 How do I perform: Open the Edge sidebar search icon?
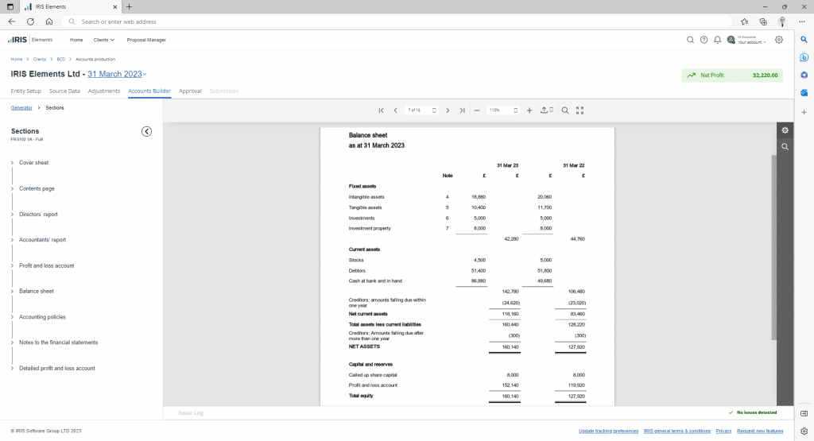[804, 40]
